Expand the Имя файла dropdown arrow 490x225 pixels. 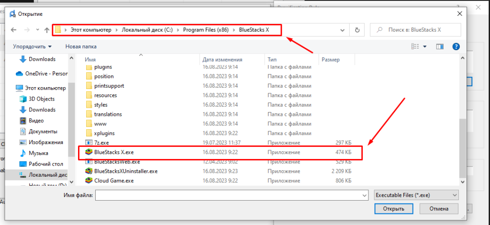click(x=364, y=195)
